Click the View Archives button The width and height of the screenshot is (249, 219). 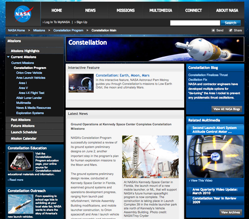230,213
